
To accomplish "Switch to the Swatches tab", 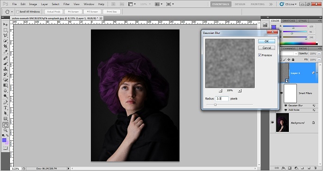I will (x=288, y=21).
